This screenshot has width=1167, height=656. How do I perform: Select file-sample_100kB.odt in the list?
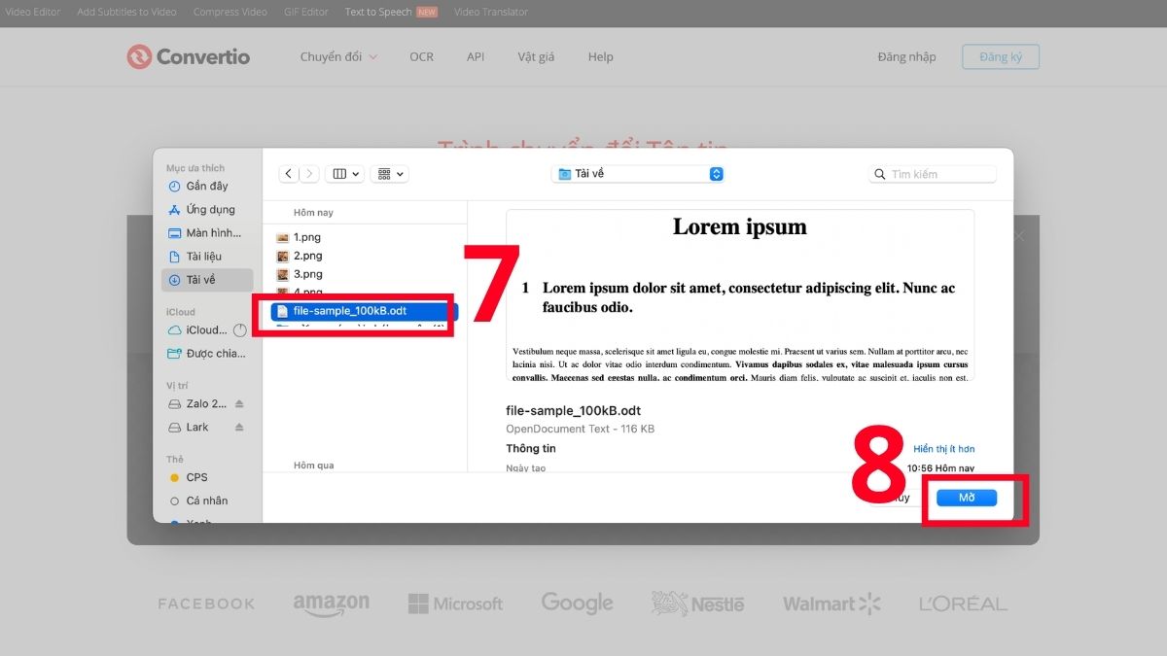coord(364,311)
